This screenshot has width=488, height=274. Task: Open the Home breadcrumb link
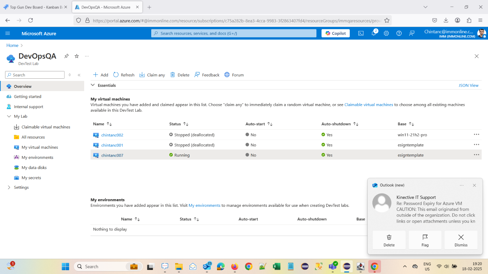click(x=12, y=45)
